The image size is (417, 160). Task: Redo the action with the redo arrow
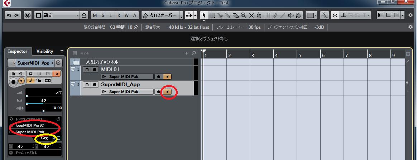[16, 15]
